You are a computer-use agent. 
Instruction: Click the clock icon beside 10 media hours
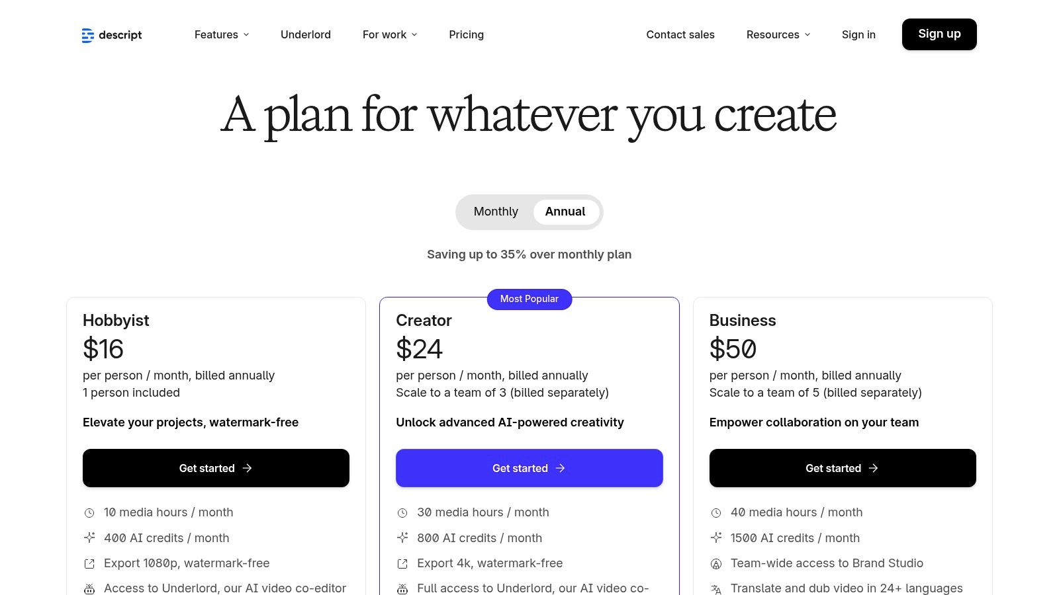click(x=90, y=512)
